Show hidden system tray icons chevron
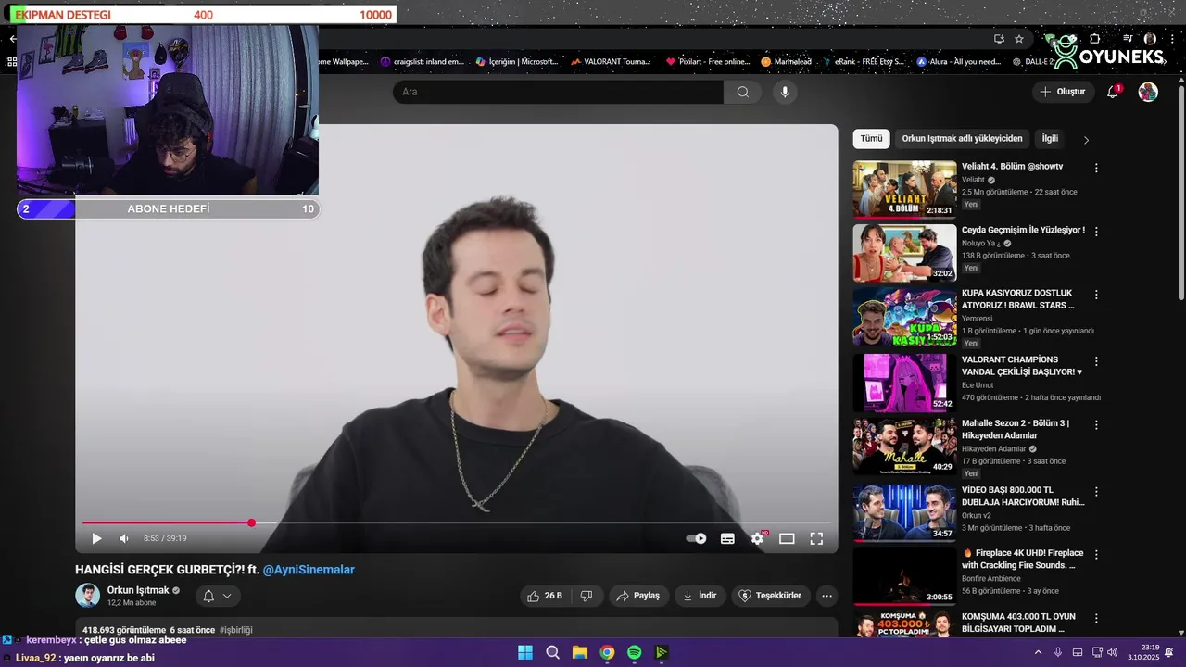 (1039, 652)
